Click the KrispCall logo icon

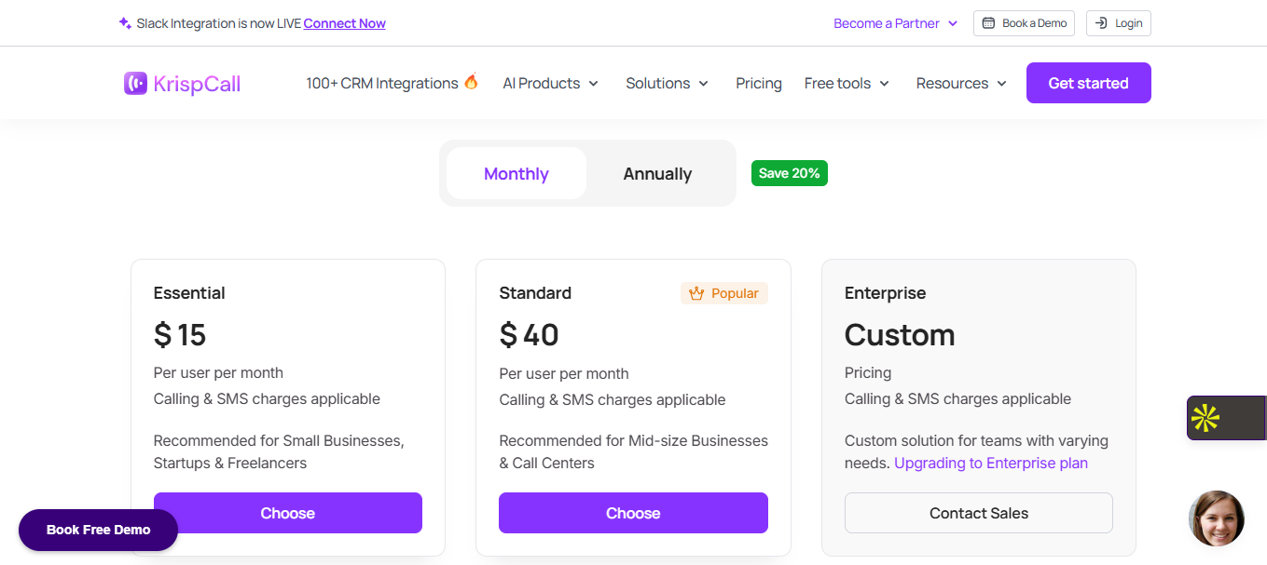click(135, 84)
